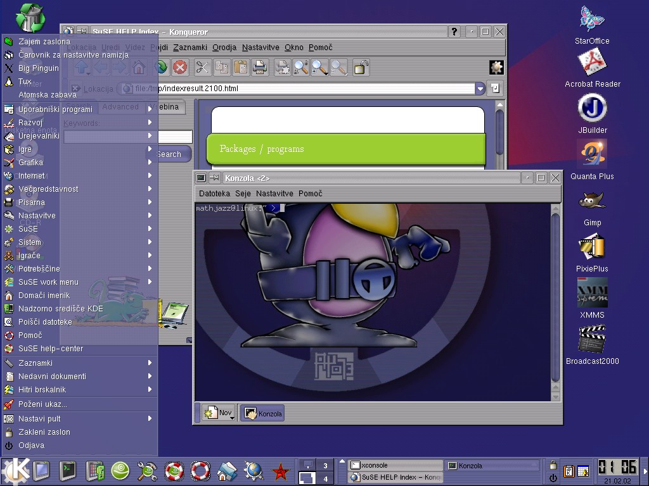Toggle sticky pin on Konqueror title bar
Image resolution: width=649 pixels, height=486 pixels.
pyautogui.click(x=82, y=32)
